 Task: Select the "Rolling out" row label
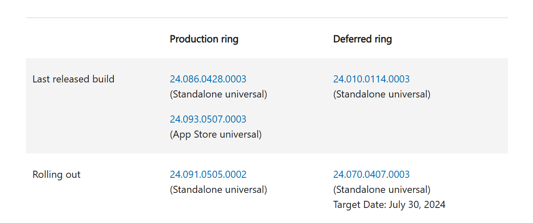(56, 174)
